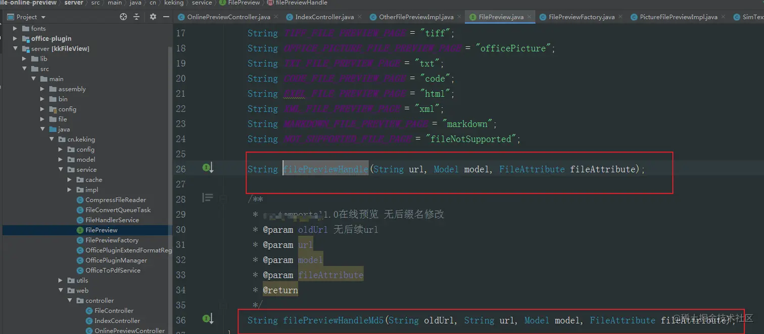Click the gutter icon beside line 28
764x334 pixels.
tap(207, 198)
